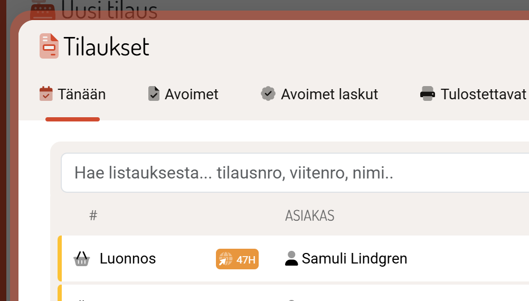Click the printer icon beside Tulostettavat
Image resolution: width=529 pixels, height=301 pixels.
point(428,94)
